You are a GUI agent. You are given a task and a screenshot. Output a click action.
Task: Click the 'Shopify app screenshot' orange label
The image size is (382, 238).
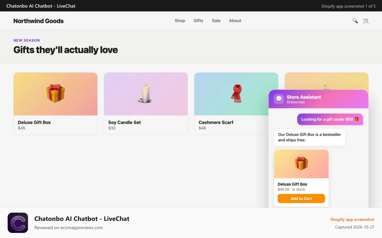pyautogui.click(x=352, y=220)
